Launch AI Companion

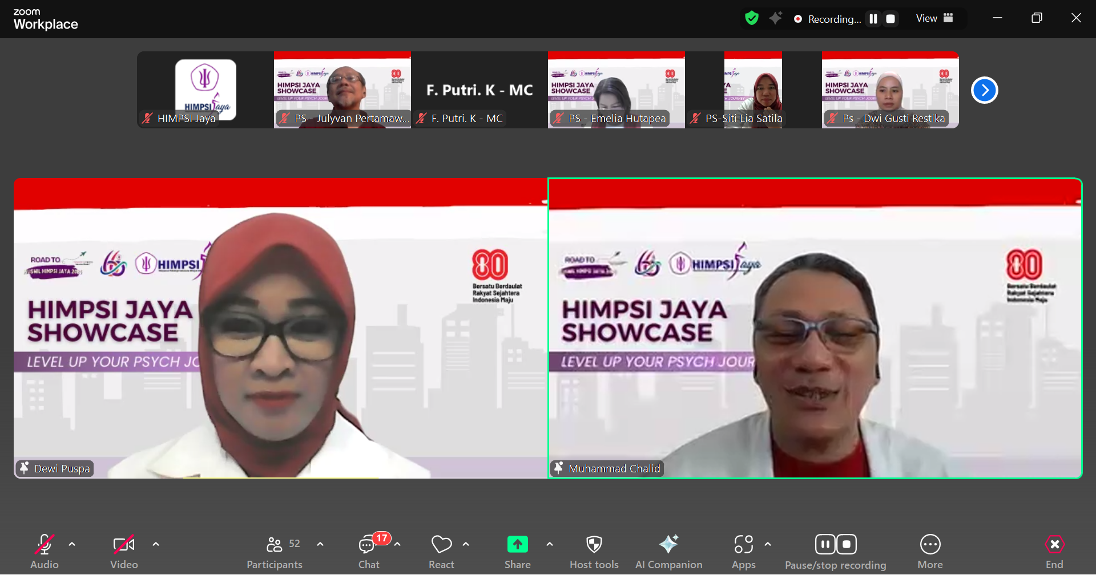[x=669, y=552]
